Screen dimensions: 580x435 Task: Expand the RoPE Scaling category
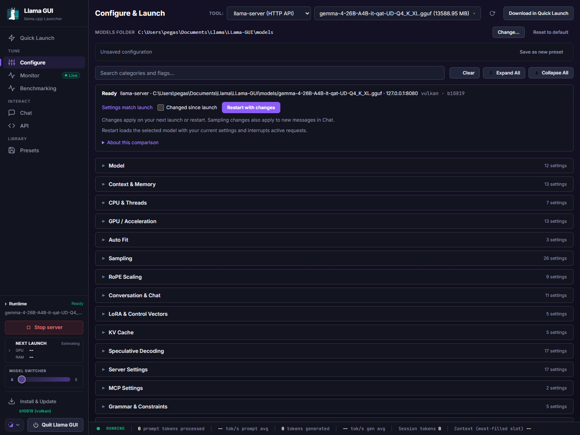pyautogui.click(x=334, y=277)
